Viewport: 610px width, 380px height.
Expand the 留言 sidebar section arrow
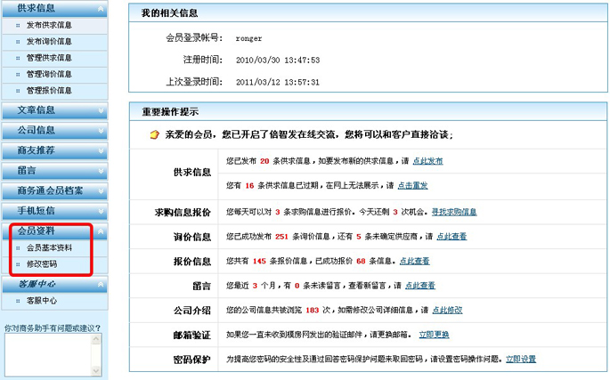[x=101, y=169]
